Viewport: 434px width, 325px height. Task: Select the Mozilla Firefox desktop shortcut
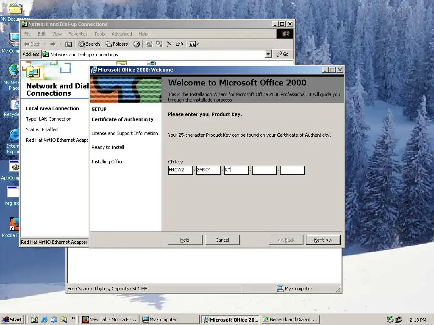click(11, 227)
